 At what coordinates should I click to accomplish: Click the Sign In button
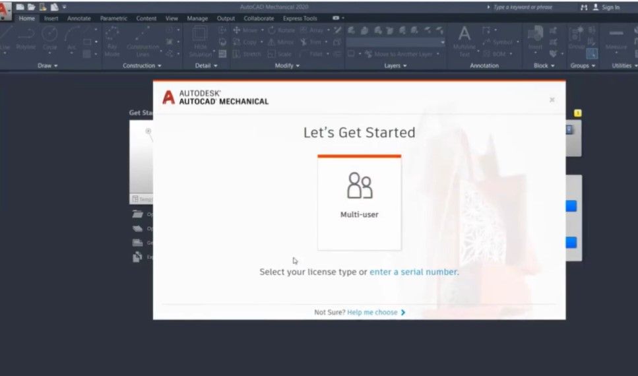point(606,7)
